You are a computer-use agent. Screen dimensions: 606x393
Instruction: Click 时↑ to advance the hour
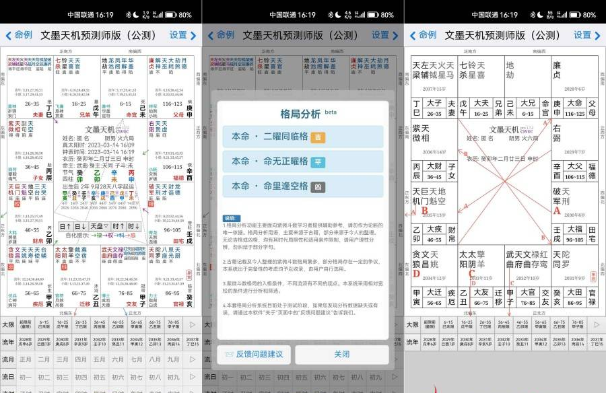coord(118,226)
